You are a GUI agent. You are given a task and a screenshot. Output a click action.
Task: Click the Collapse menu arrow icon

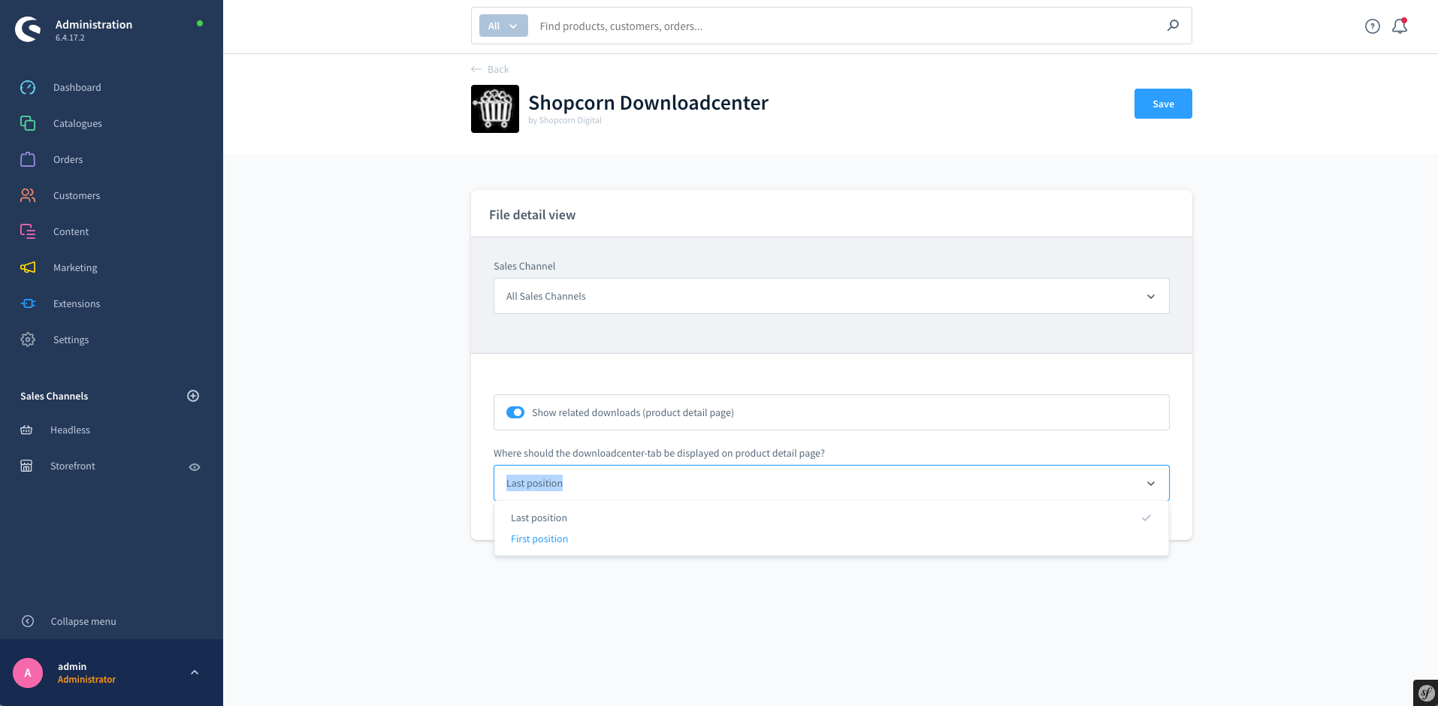(x=28, y=621)
